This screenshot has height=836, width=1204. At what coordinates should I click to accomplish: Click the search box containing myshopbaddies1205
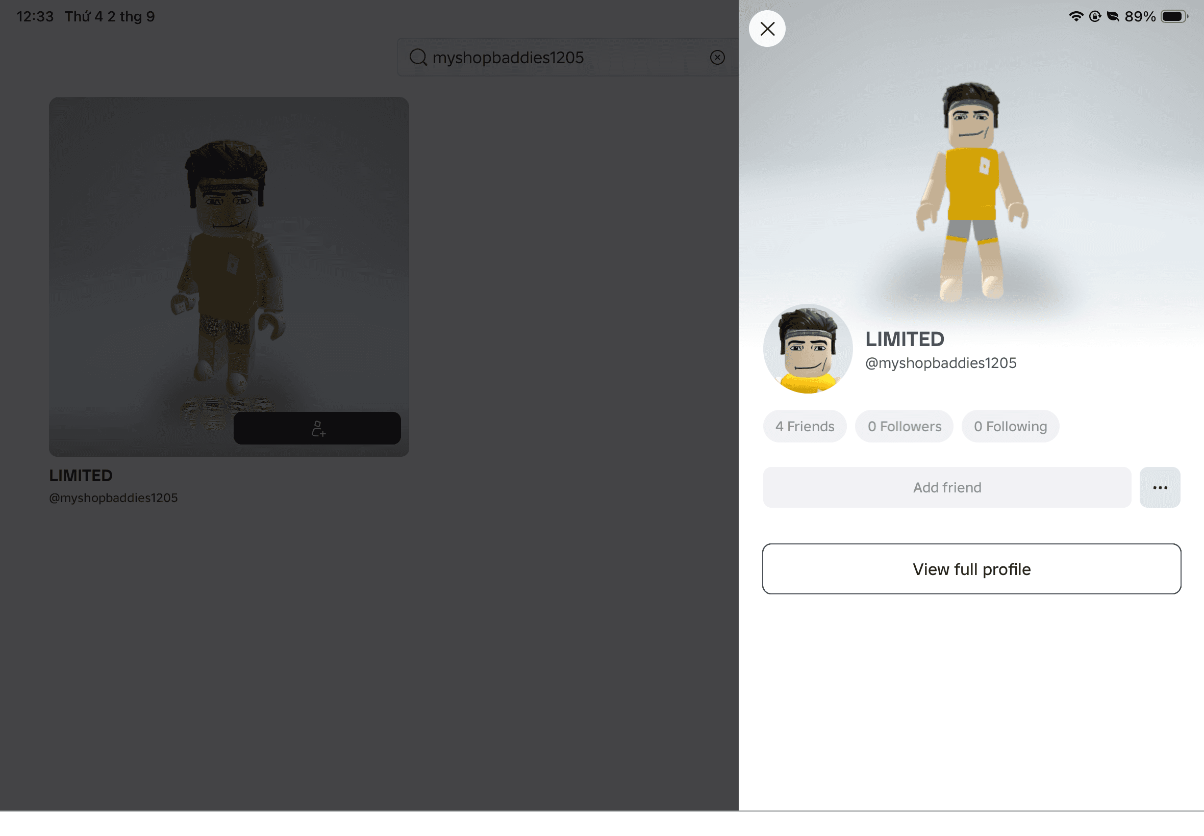tap(568, 57)
